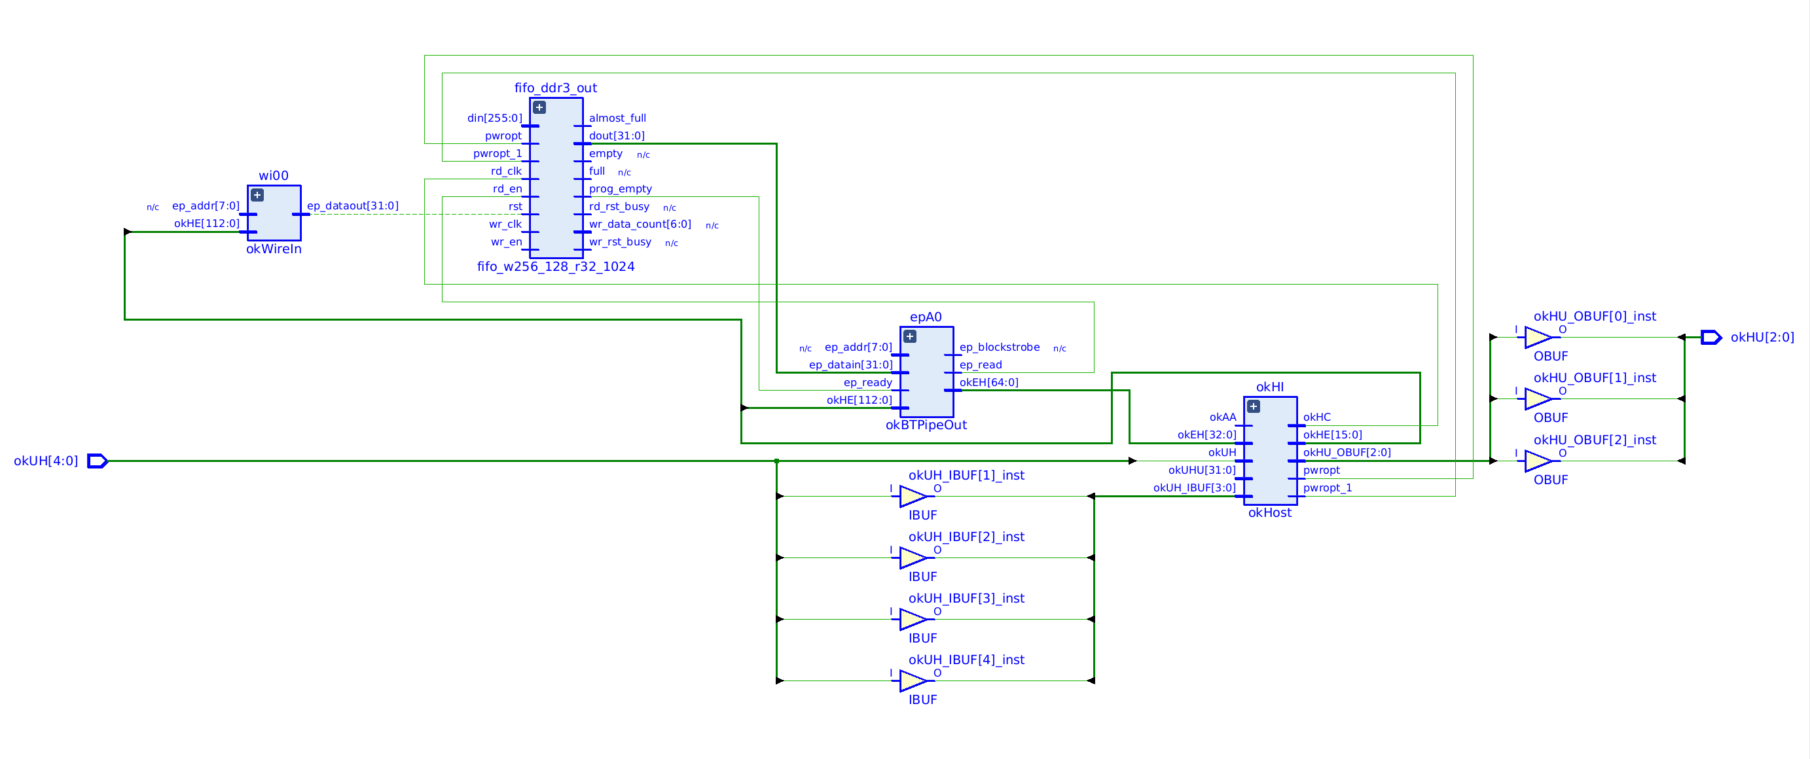Select wr_data_count[6:0] pin label
Image resolution: width=1810 pixels, height=759 pixels.
[x=640, y=224]
